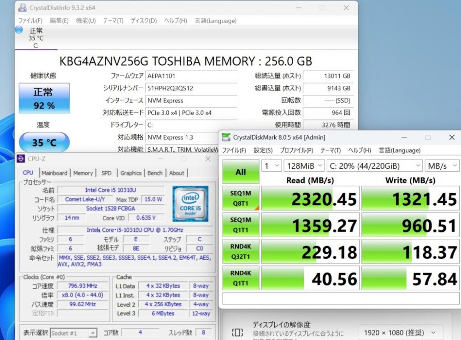Click the 35 °C temperature button
Image resolution: width=461 pixels, height=340 pixels.
tap(44, 143)
